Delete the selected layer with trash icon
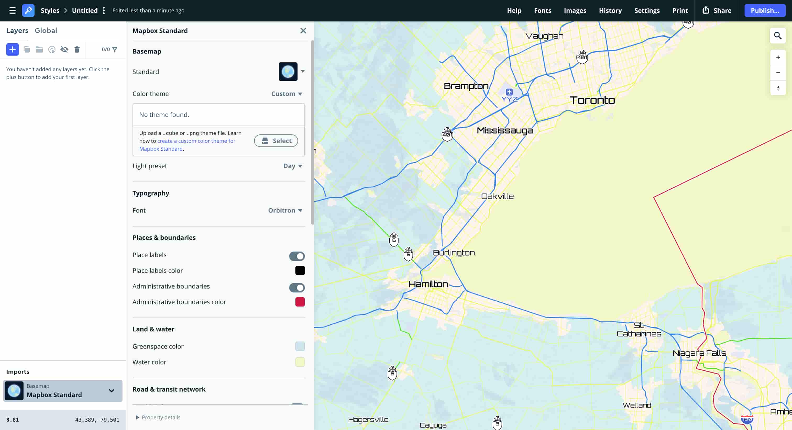Viewport: 792px width, 430px height. coord(77,49)
